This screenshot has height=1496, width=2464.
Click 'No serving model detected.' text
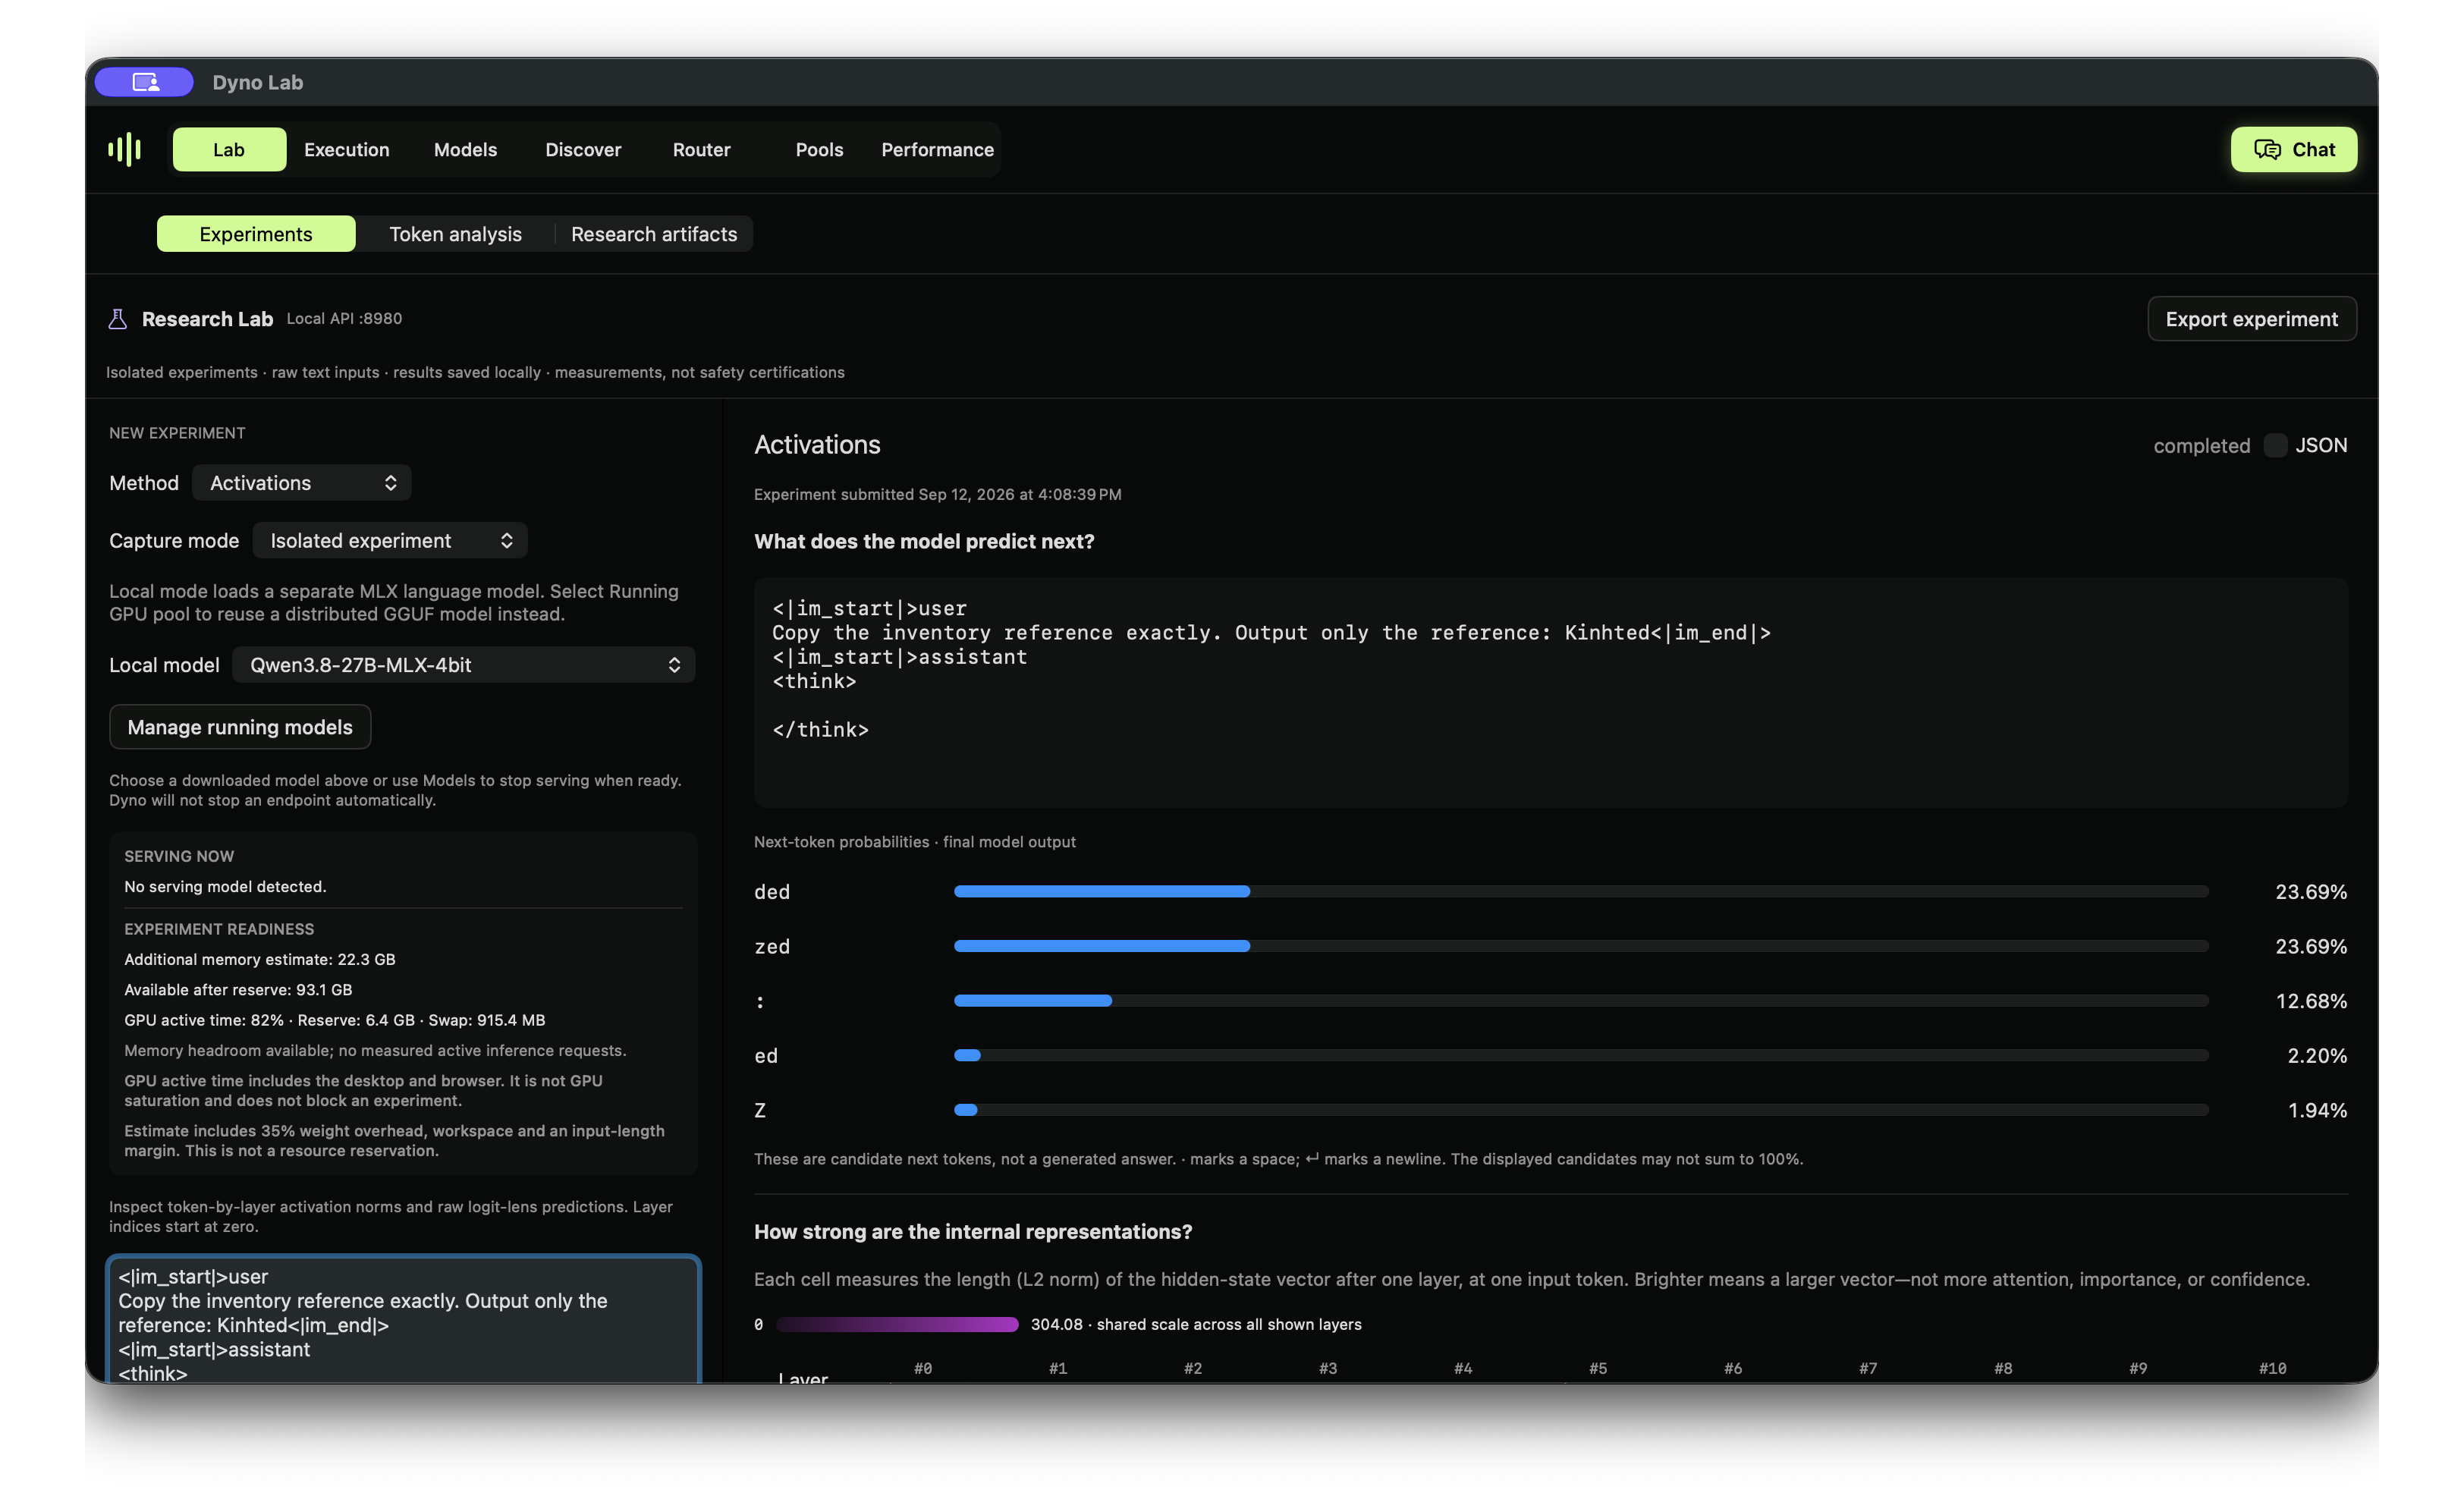[x=225, y=886]
